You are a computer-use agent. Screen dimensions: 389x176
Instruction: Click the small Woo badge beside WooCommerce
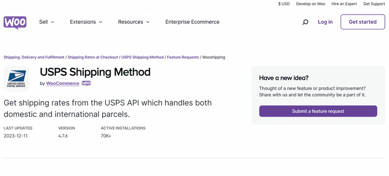click(86, 83)
